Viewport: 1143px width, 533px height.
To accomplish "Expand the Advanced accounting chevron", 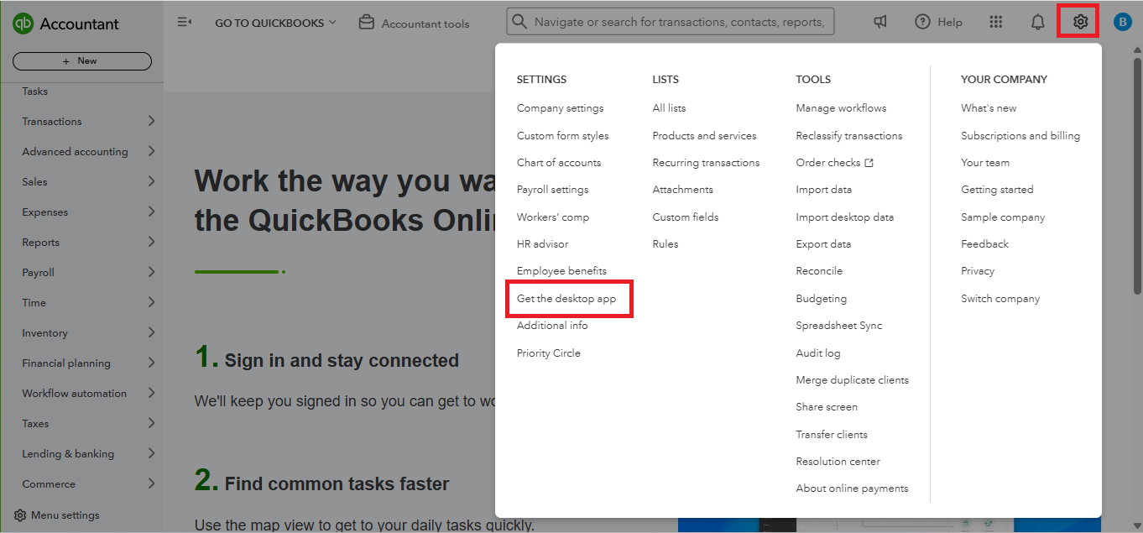I will click(151, 151).
